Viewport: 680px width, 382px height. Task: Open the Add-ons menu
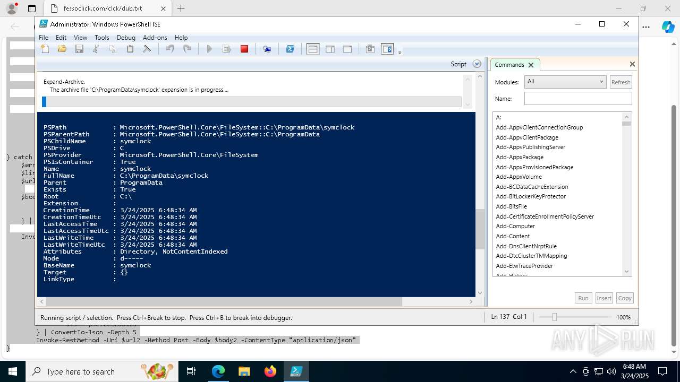[x=155, y=38]
